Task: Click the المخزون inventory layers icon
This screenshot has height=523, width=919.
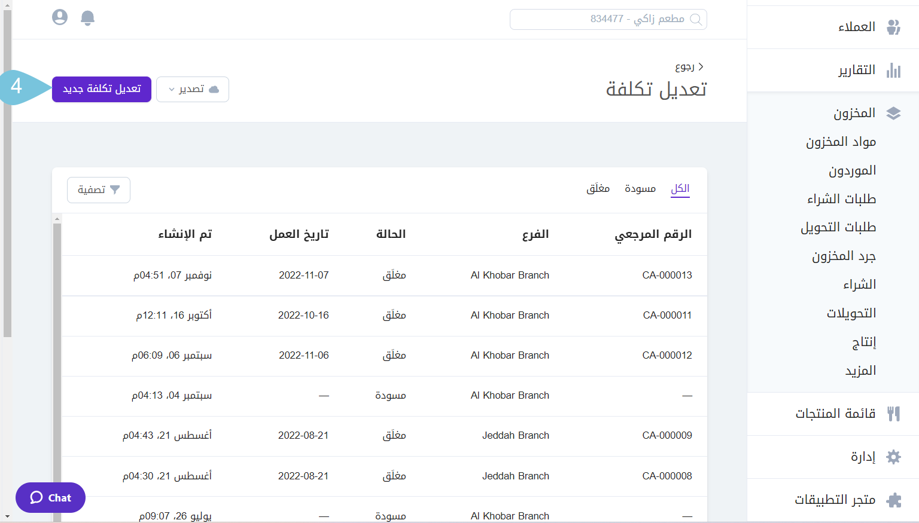Action: click(893, 114)
